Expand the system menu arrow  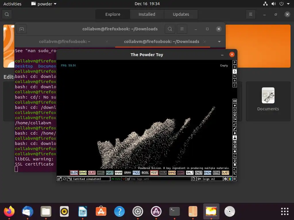pyautogui.click(x=288, y=4)
